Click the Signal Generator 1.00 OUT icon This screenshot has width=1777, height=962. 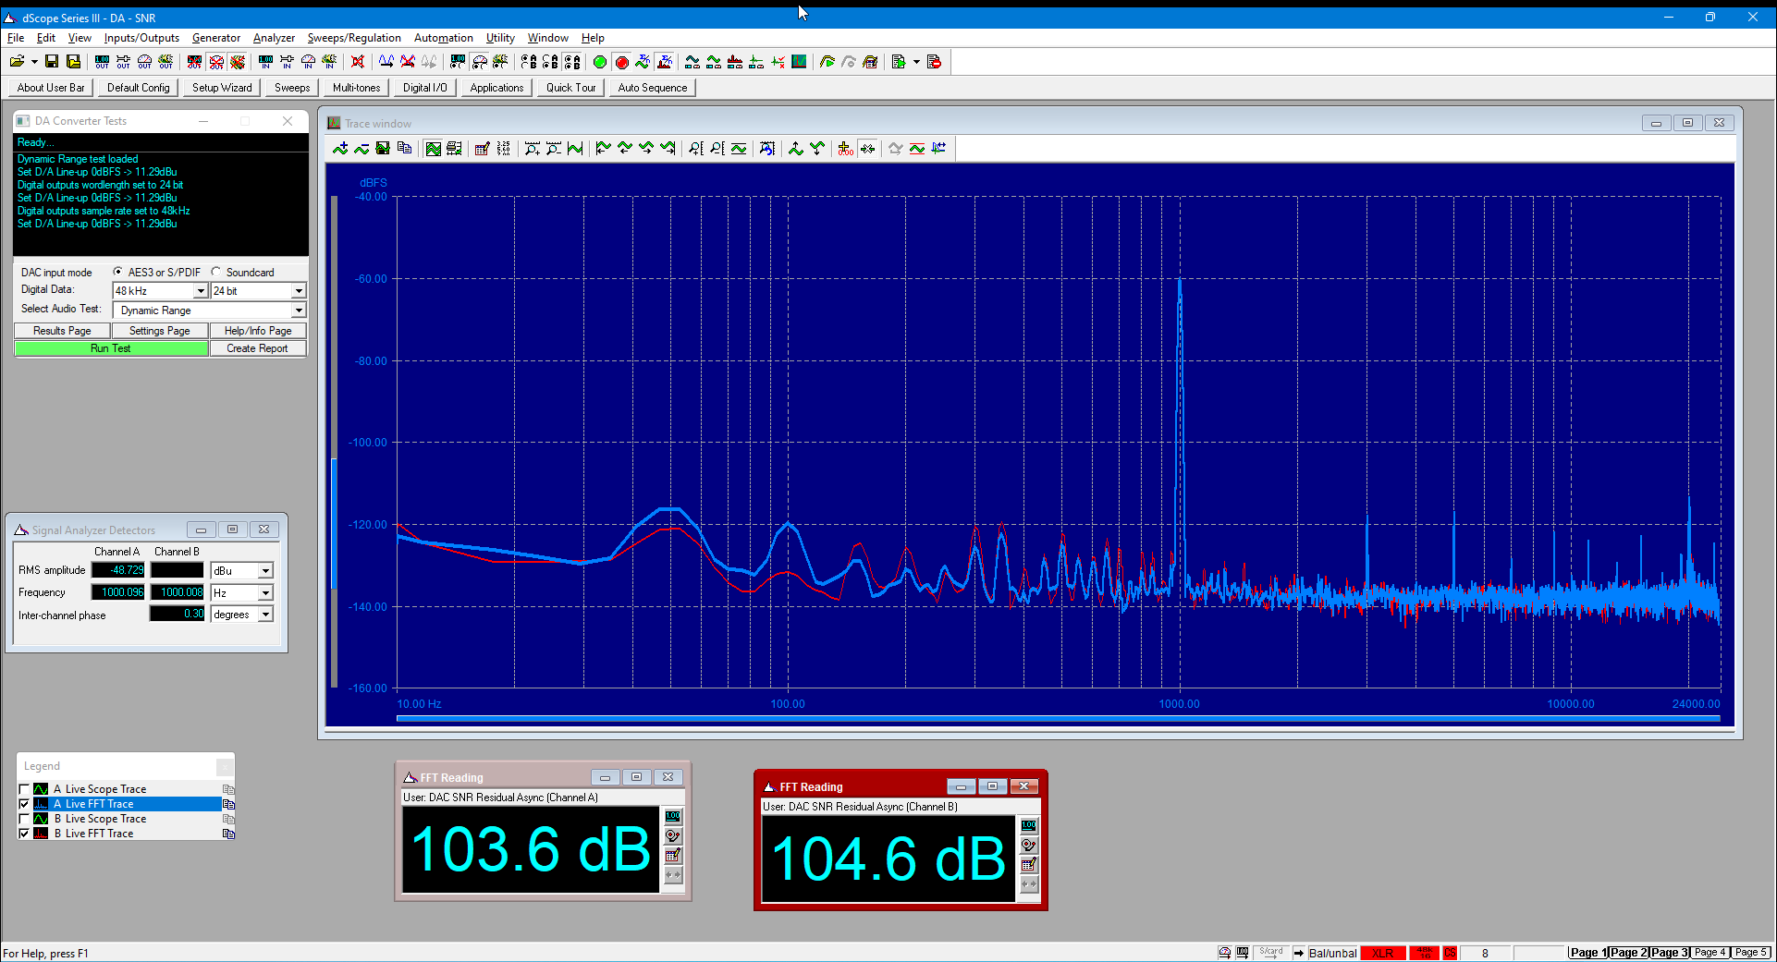click(102, 62)
